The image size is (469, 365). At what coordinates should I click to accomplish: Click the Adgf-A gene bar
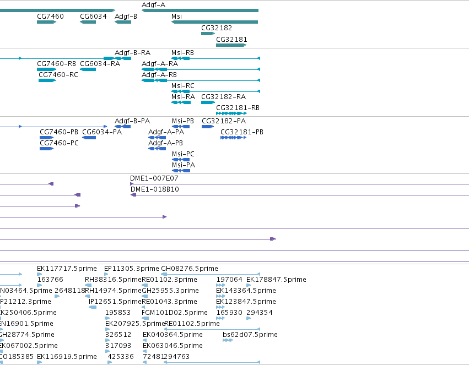[200, 10]
